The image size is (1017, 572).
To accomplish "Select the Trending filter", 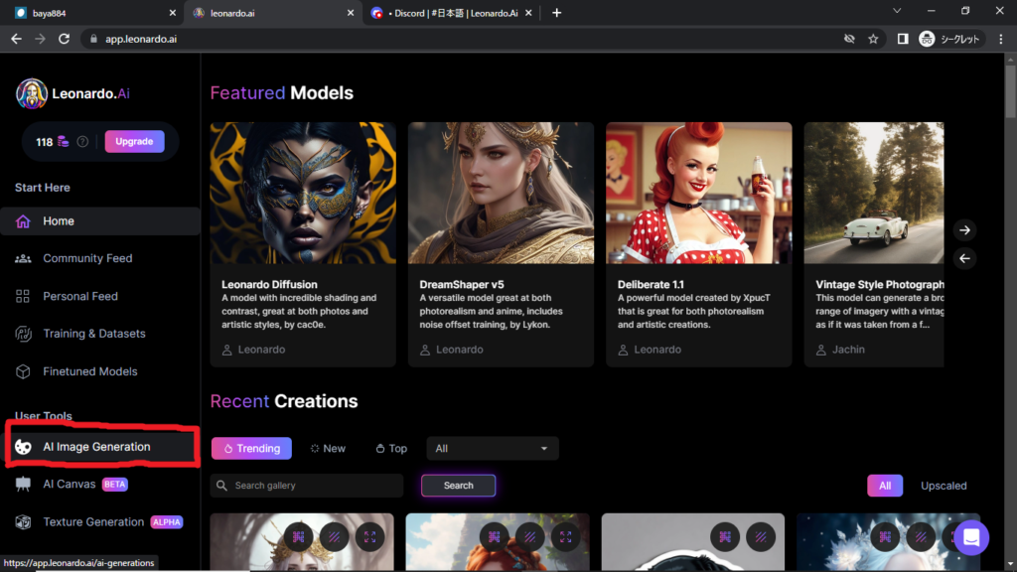I will pos(251,449).
